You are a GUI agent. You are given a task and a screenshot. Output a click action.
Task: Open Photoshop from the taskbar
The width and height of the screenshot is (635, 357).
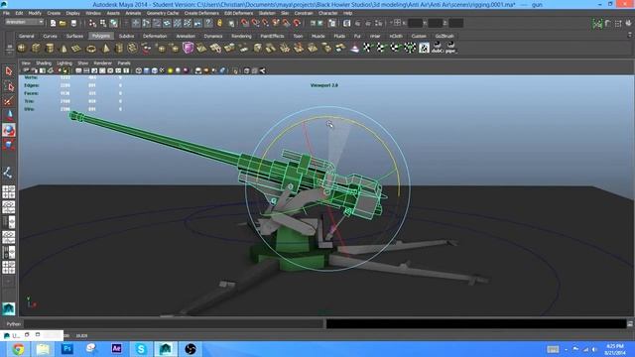tap(67, 348)
